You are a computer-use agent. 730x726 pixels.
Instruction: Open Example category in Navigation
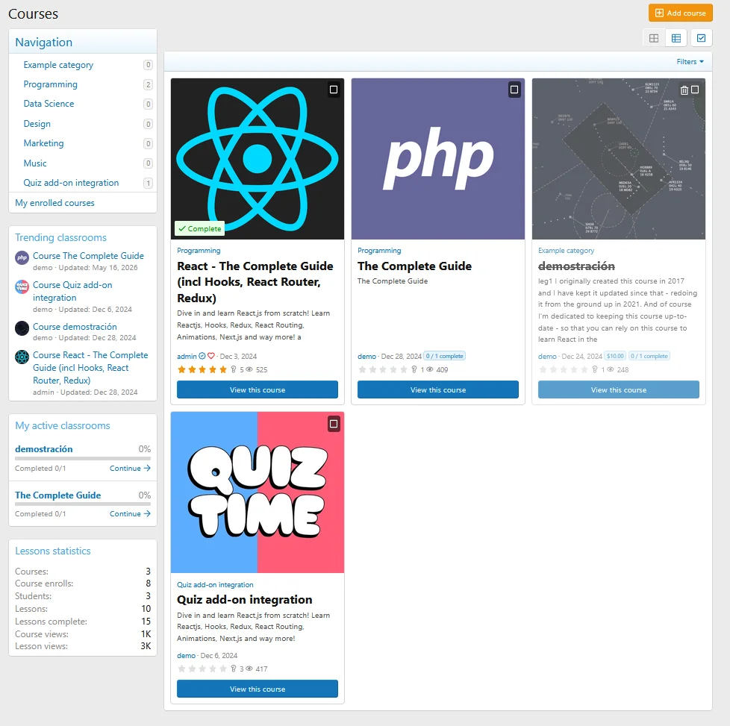(x=58, y=65)
